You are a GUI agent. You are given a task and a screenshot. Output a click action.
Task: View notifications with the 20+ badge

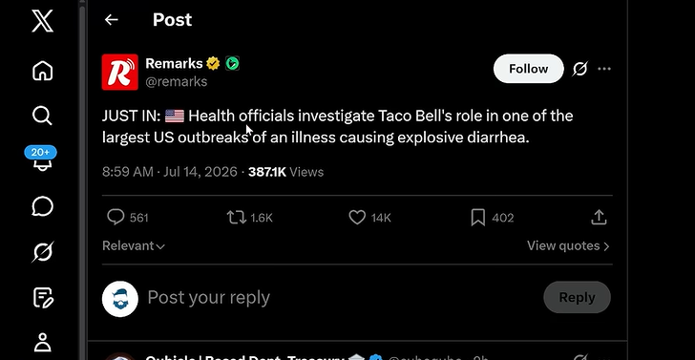[x=41, y=159]
